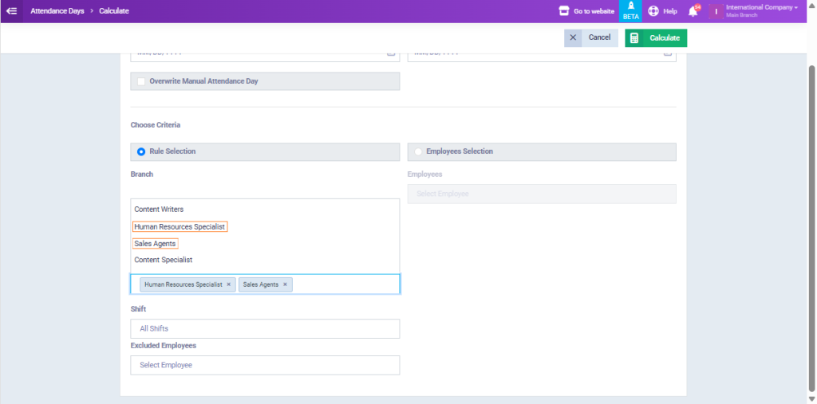Open the International Company account dropdown
The image size is (817, 404).
click(762, 11)
